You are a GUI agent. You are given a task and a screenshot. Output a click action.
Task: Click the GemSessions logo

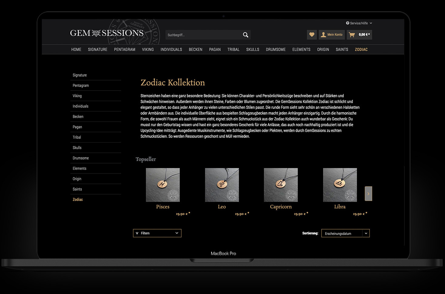pos(107,33)
